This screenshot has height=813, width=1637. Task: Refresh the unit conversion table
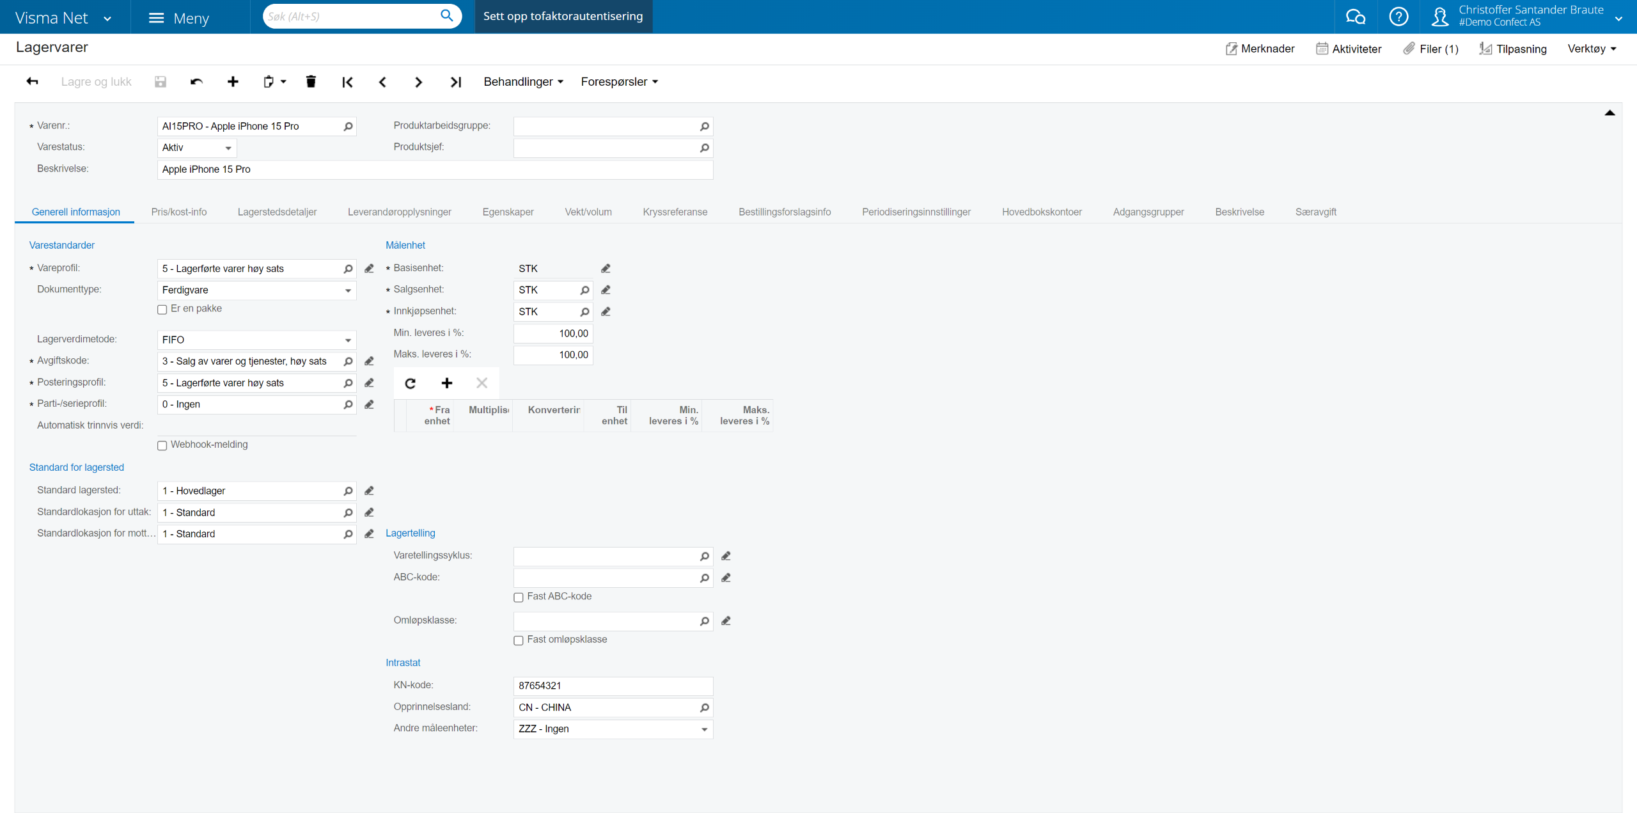tap(411, 383)
